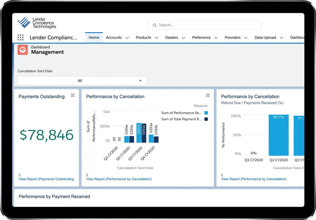The height and width of the screenshot is (220, 316).
Task: Click dark navy Sum of Total Payment swatch
Action: tap(206, 119)
